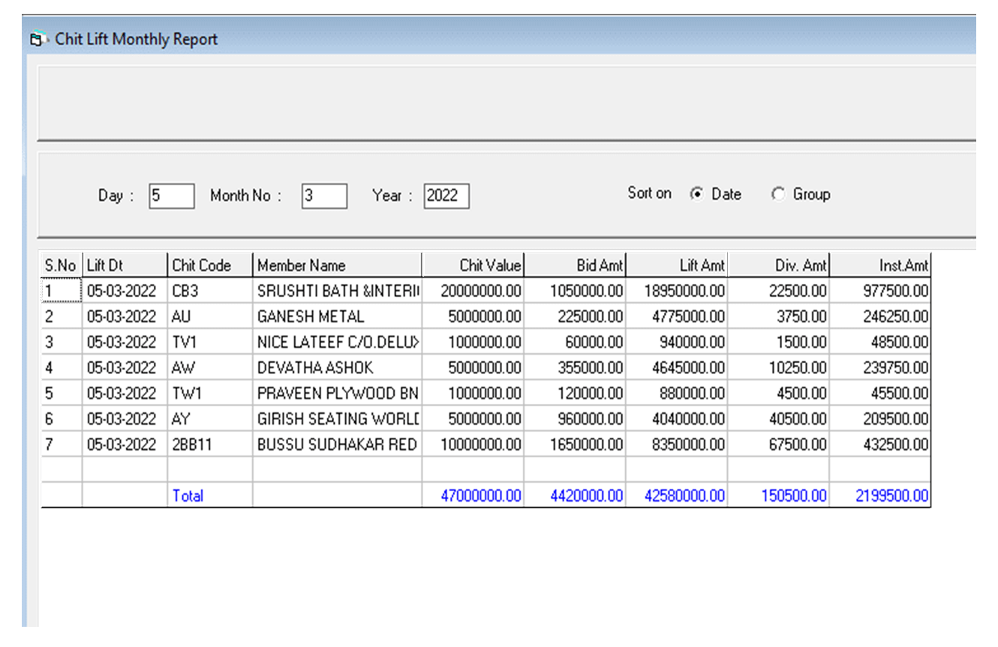The image size is (998, 647).
Task: Click installment amount 48500.00 cell
Action: pyautogui.click(x=881, y=342)
